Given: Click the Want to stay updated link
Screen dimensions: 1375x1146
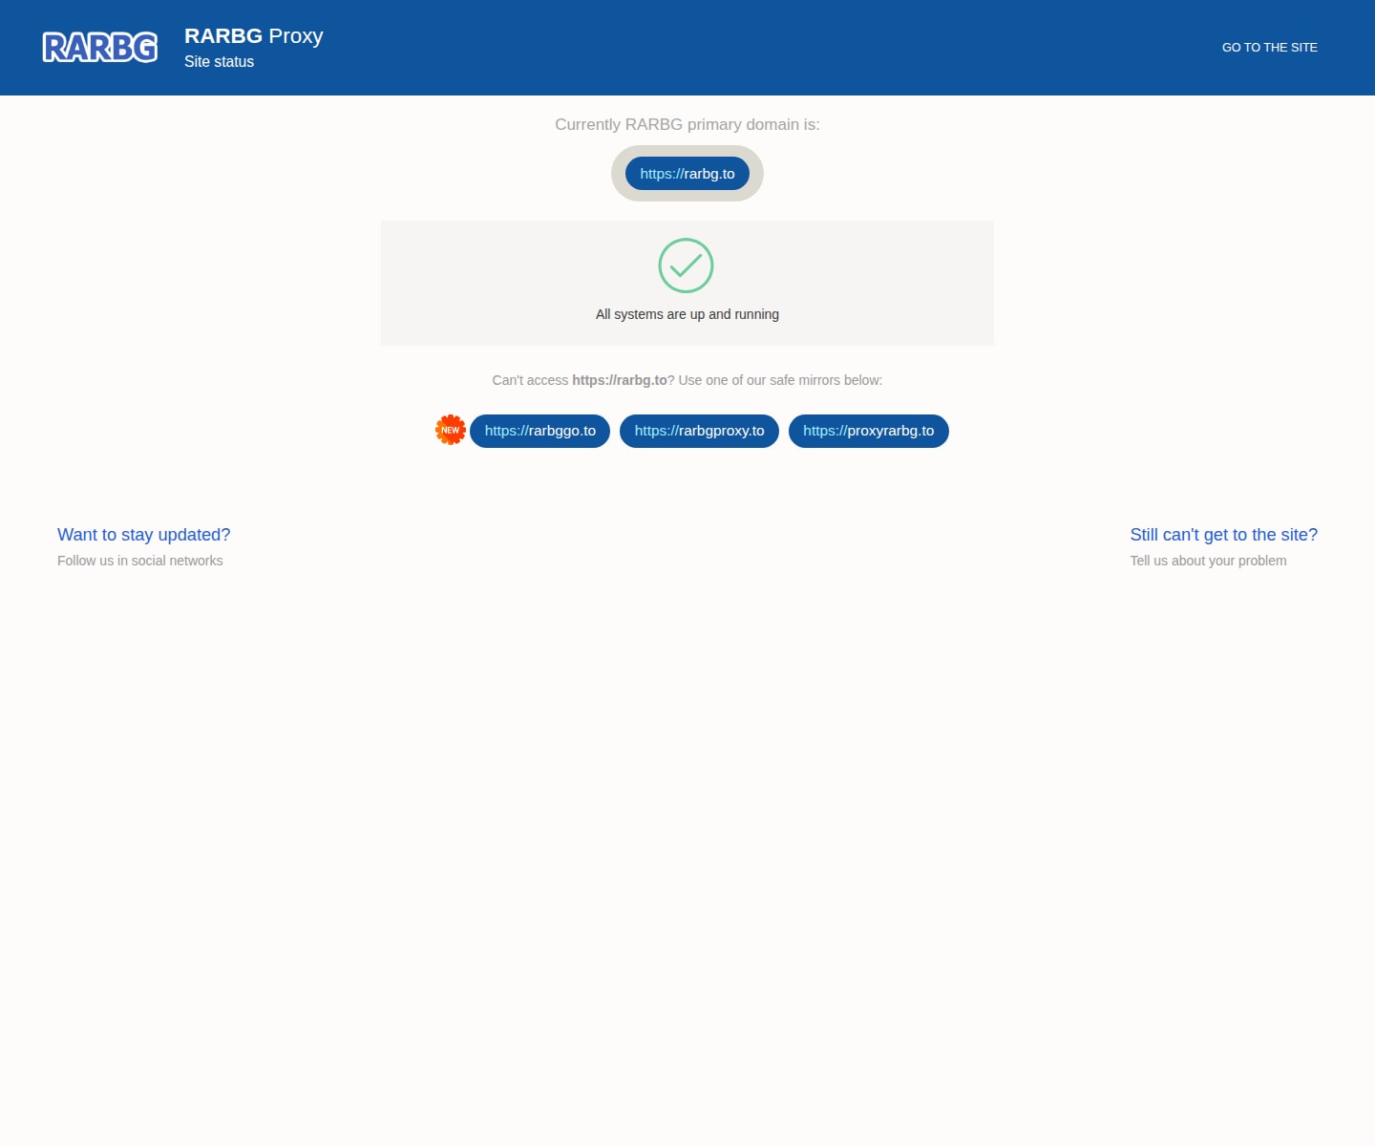Looking at the screenshot, I should [x=144, y=535].
